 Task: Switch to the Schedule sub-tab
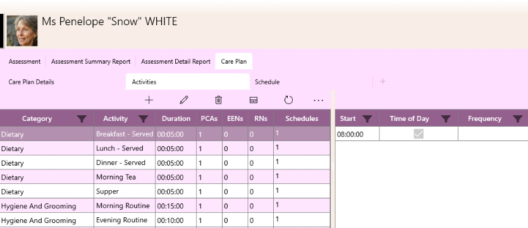click(x=267, y=82)
